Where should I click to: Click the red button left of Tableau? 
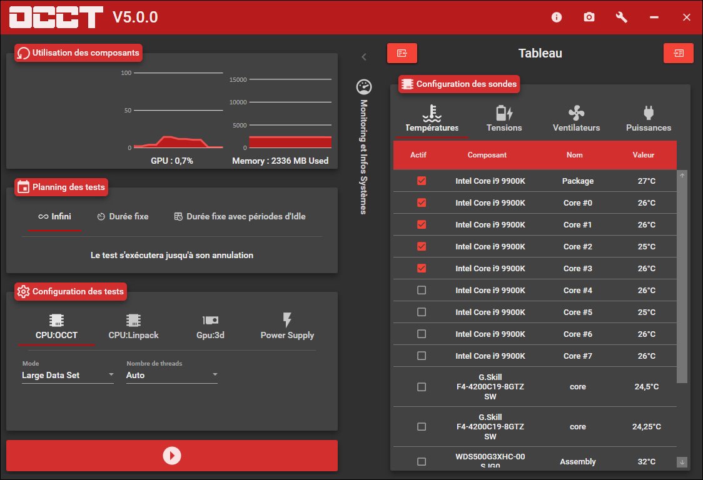pyautogui.click(x=402, y=53)
